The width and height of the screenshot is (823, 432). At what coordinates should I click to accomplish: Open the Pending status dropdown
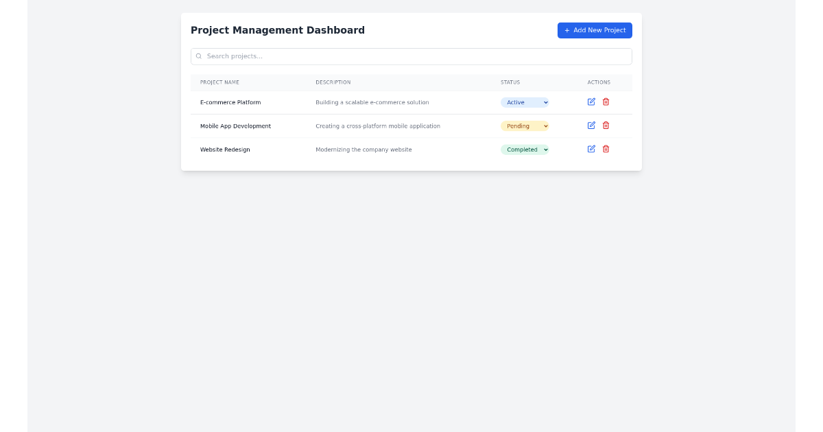[x=525, y=125]
